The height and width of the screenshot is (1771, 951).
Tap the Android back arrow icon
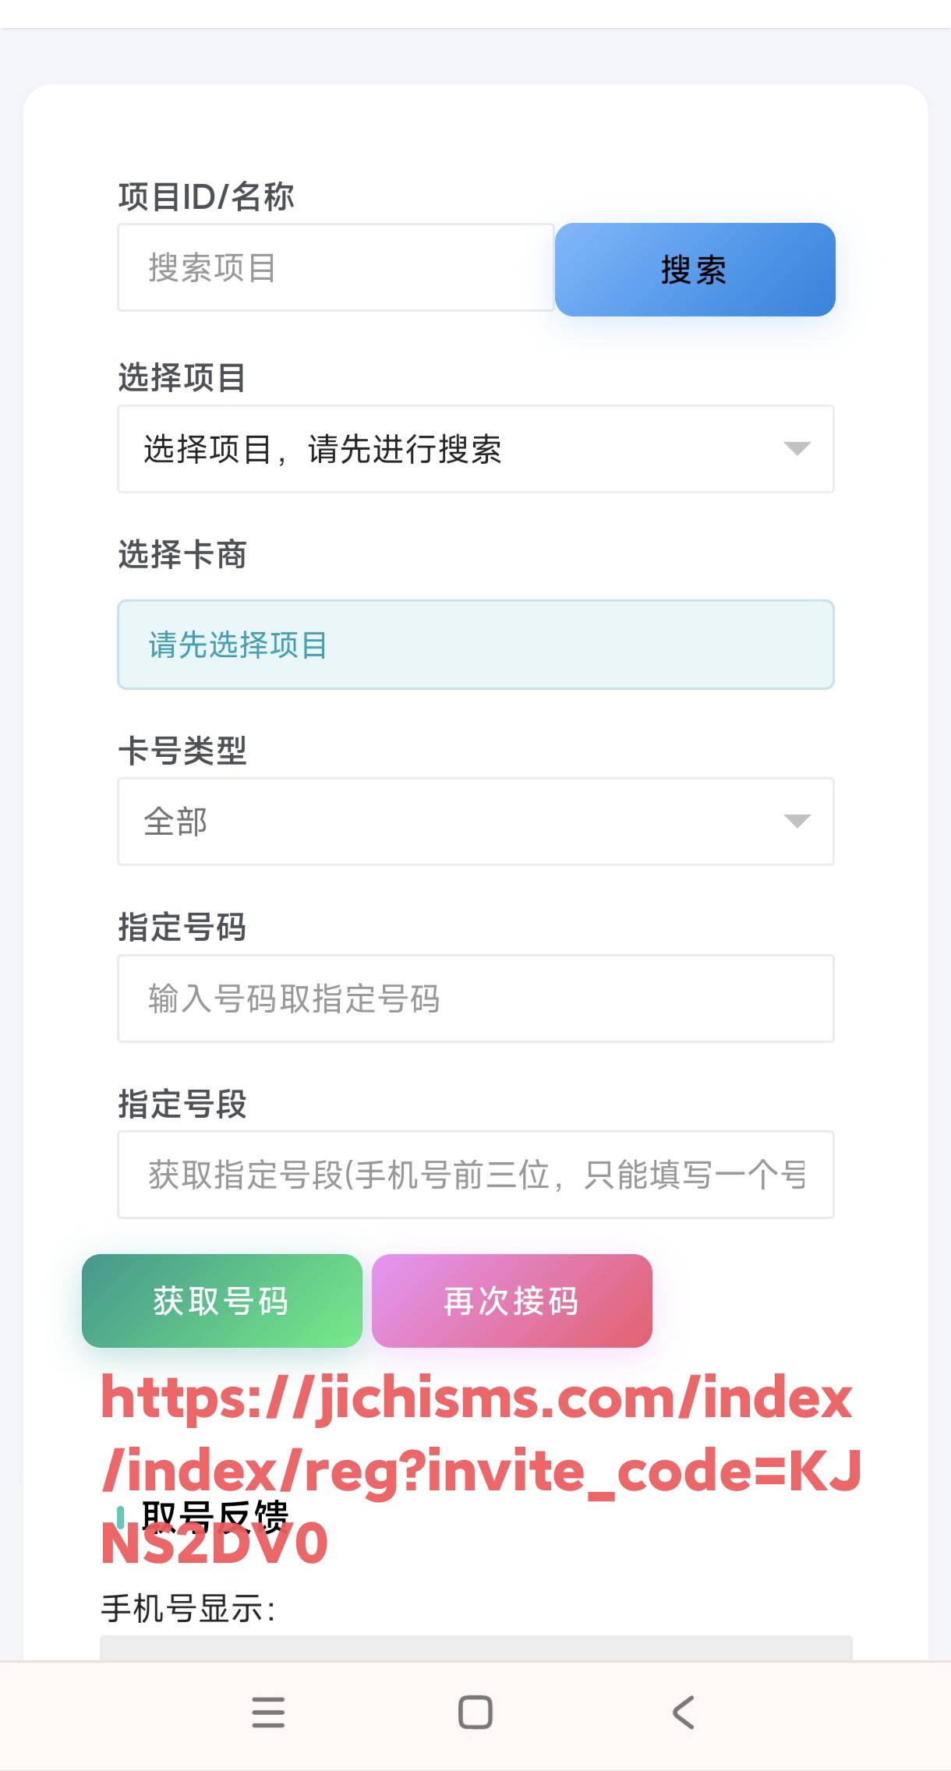pyautogui.click(x=683, y=1712)
